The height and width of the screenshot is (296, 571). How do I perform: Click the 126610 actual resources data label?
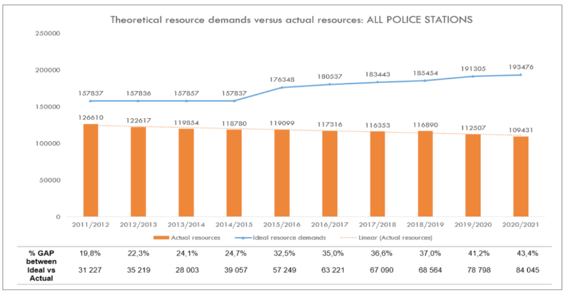pos(91,117)
